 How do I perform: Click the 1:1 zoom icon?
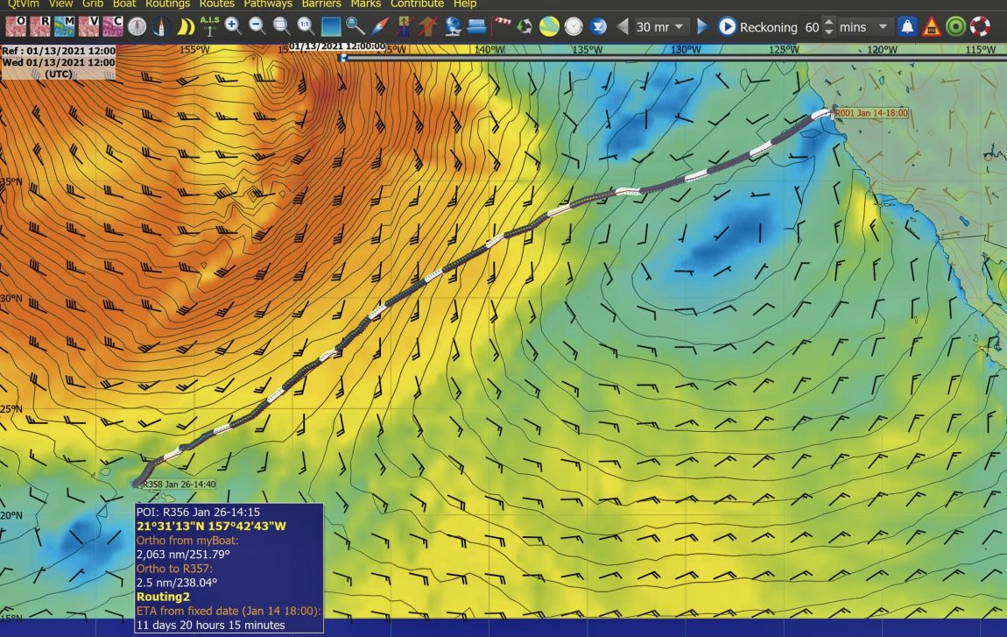point(306,26)
